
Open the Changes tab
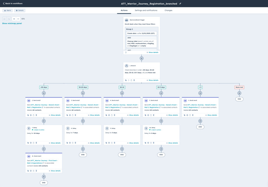point(168,10)
